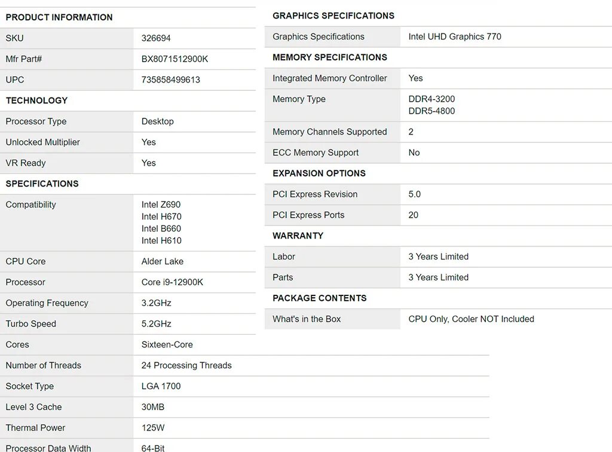Click the EXPANSION OPTIONS heading

(x=319, y=173)
